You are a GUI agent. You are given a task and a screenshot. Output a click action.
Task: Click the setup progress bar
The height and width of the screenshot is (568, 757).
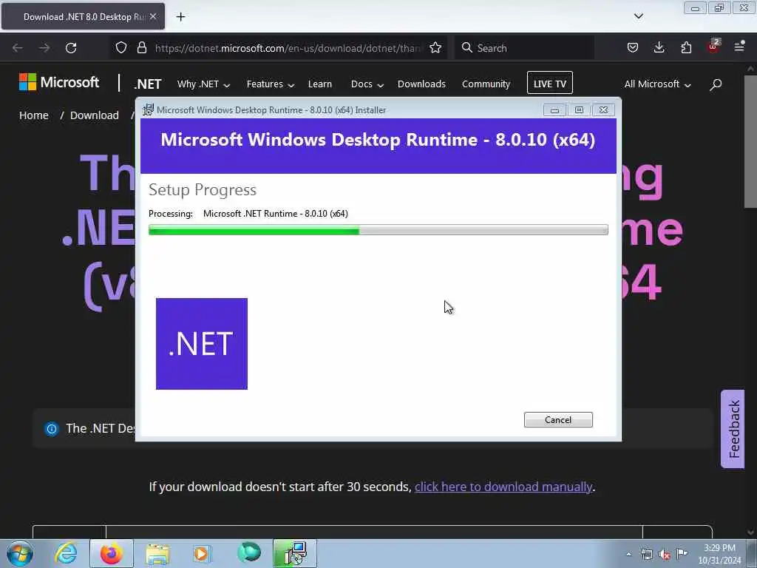tap(378, 230)
